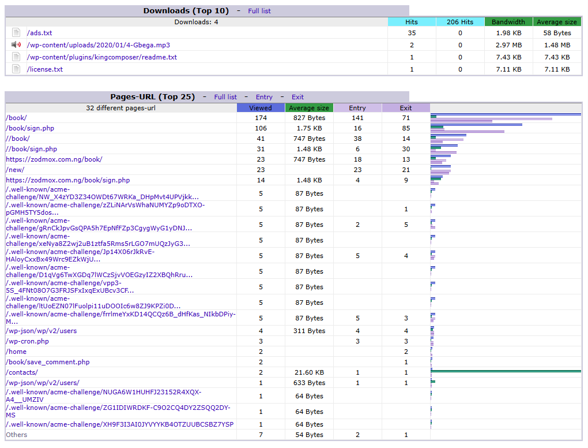The image size is (588, 448).
Task: Open the Entry pages link
Action: pos(264,97)
